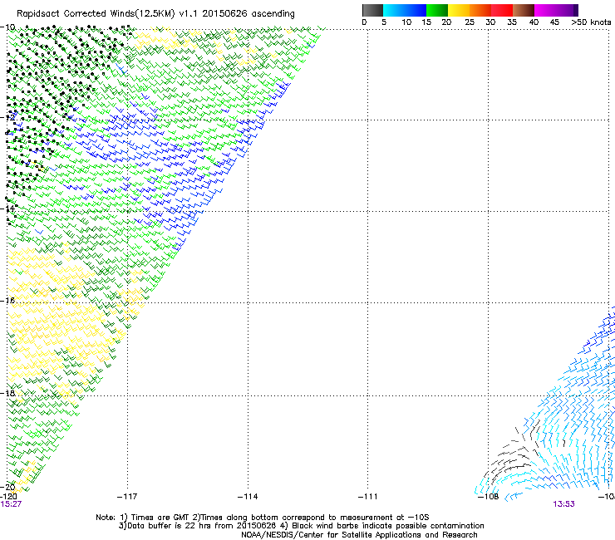Click the -114 longitude axis label

click(248, 497)
